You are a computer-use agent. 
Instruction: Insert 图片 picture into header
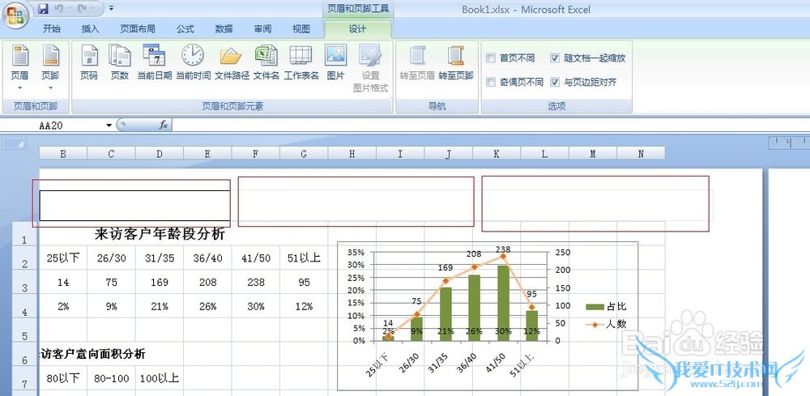click(336, 62)
